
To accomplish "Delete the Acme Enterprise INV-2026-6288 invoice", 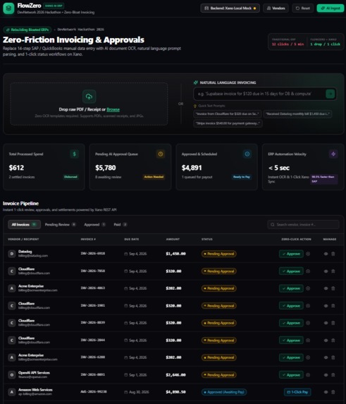I will (333, 357).
